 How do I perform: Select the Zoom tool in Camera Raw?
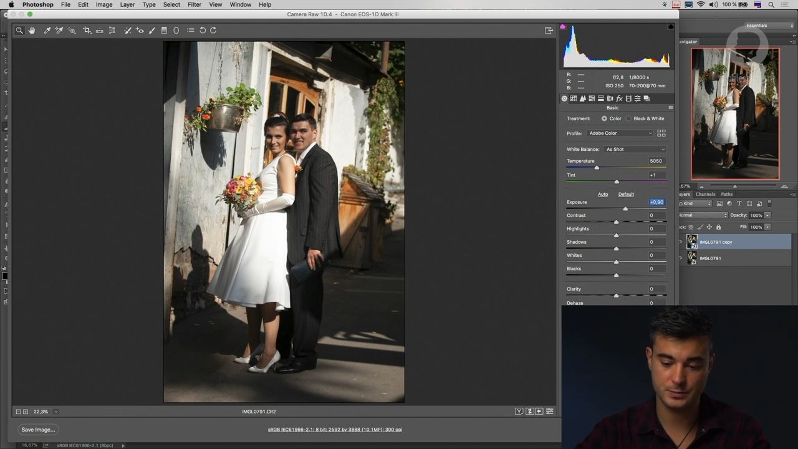[x=19, y=30]
